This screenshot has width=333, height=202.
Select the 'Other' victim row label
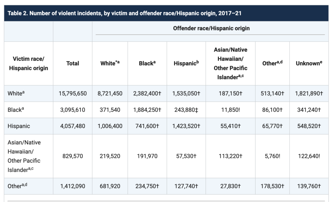click(18, 186)
